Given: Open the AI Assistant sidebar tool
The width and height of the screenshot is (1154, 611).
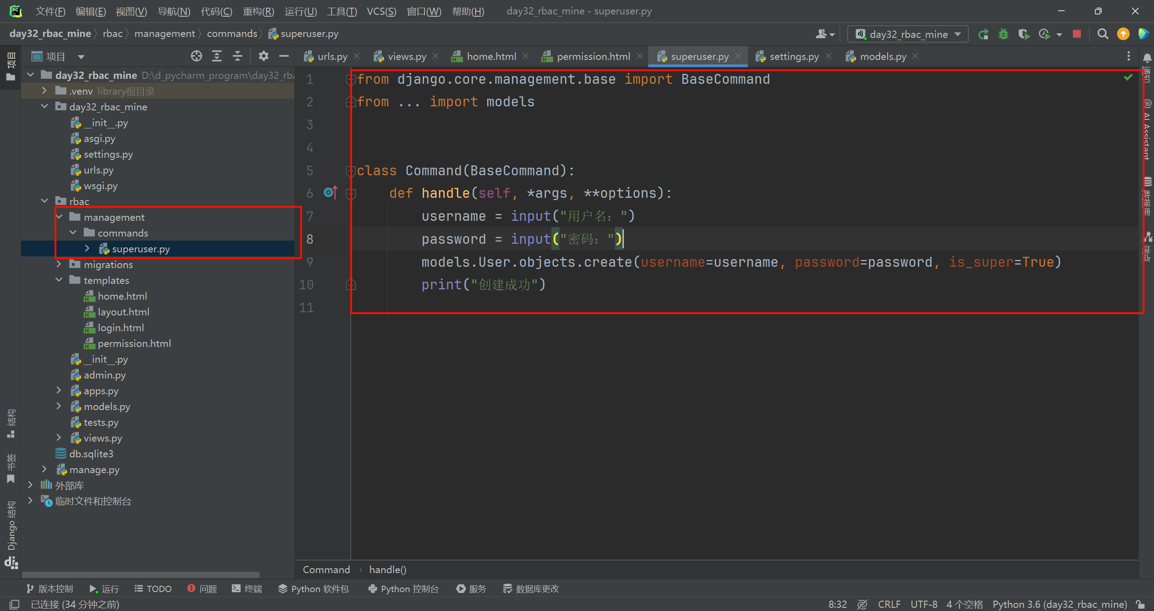Looking at the screenshot, I should click(1147, 129).
